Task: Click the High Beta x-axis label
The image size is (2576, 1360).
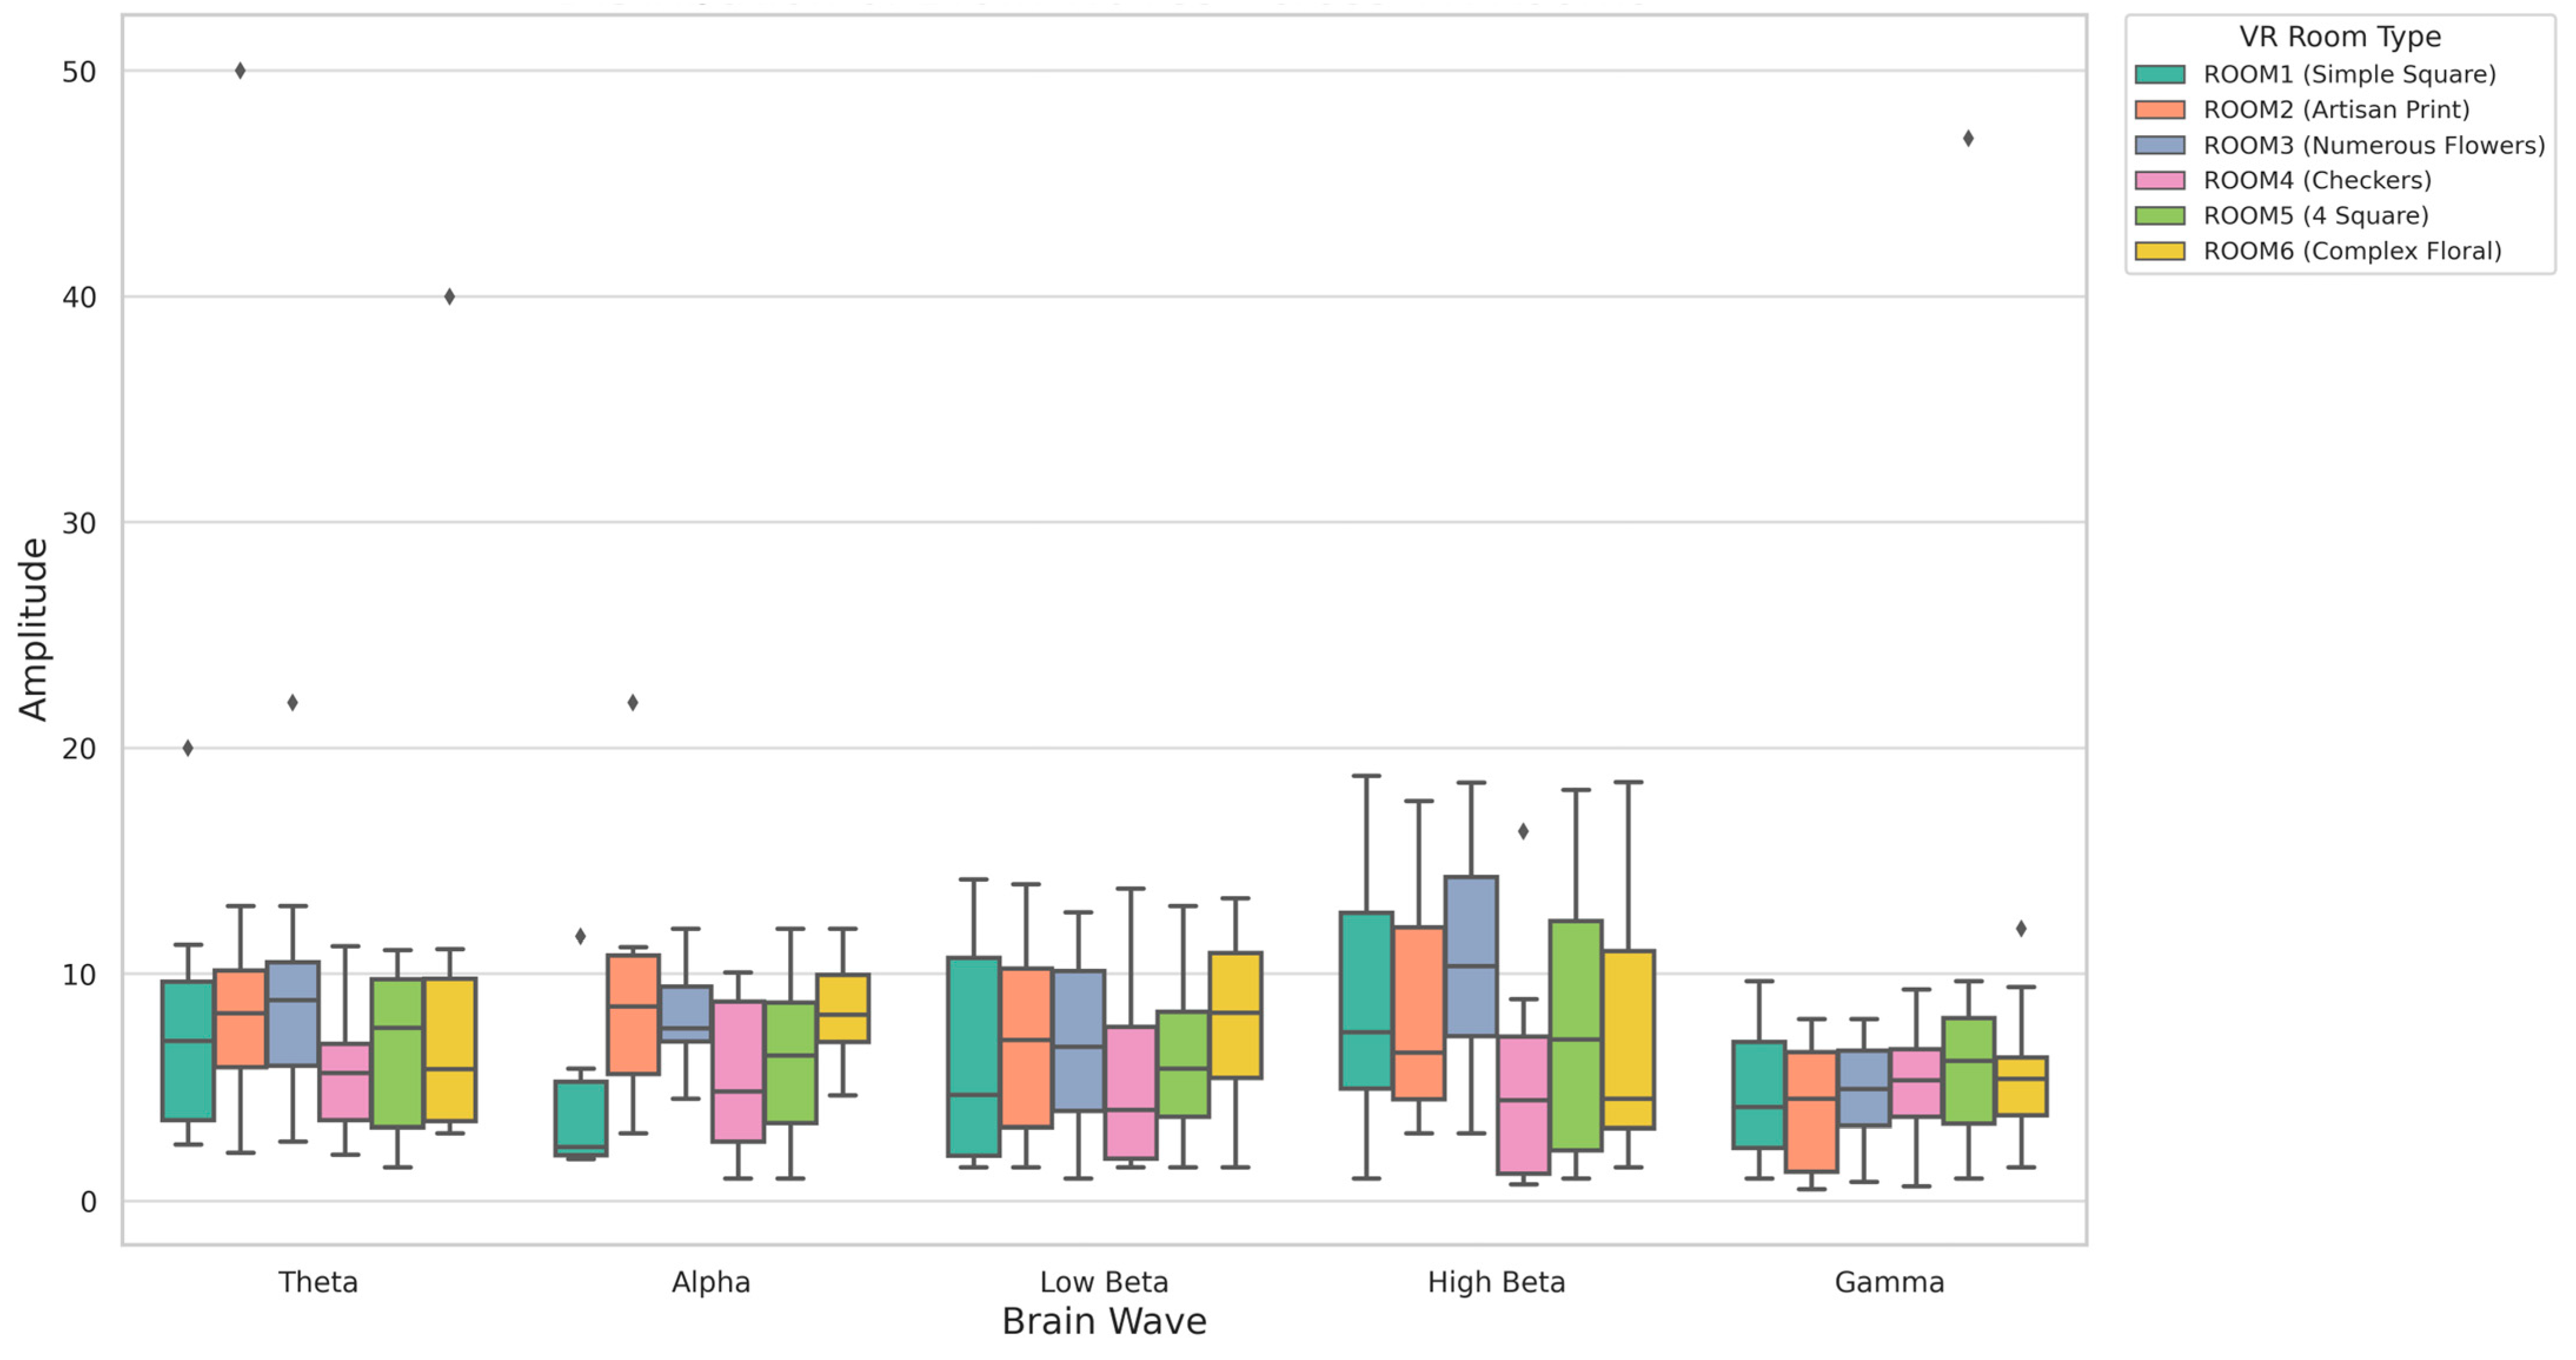Action: click(1496, 1282)
